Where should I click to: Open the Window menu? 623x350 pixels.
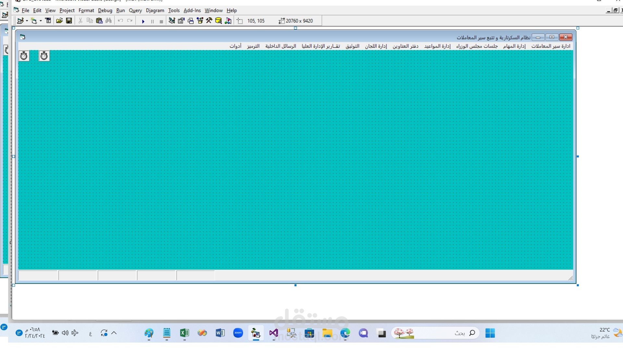pos(214,10)
